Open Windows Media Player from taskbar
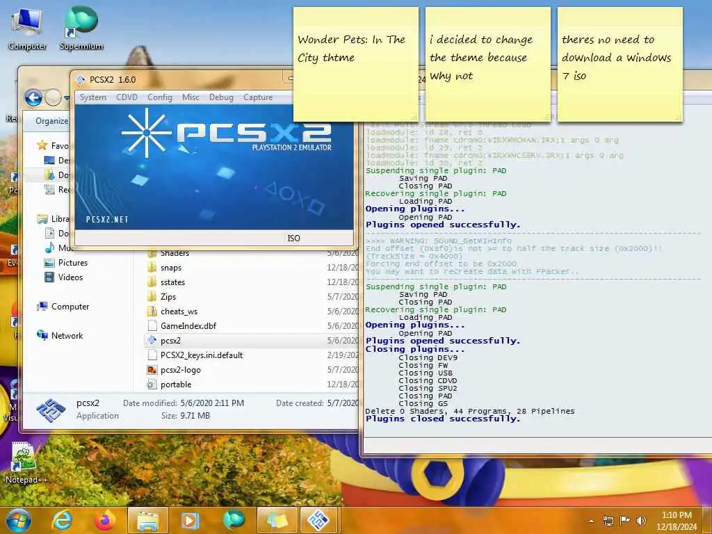 click(x=191, y=520)
